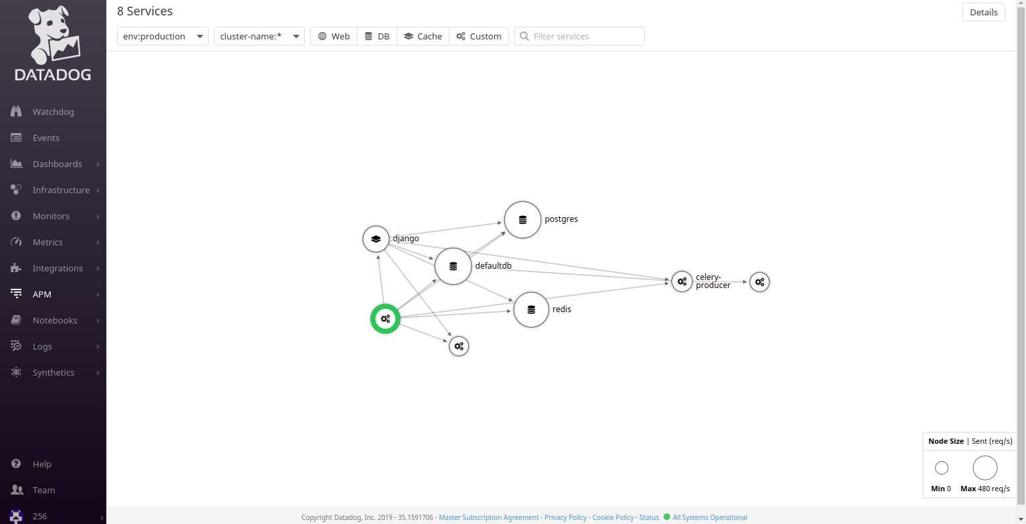
Task: Select the Metrics graph icon
Action: click(x=16, y=242)
